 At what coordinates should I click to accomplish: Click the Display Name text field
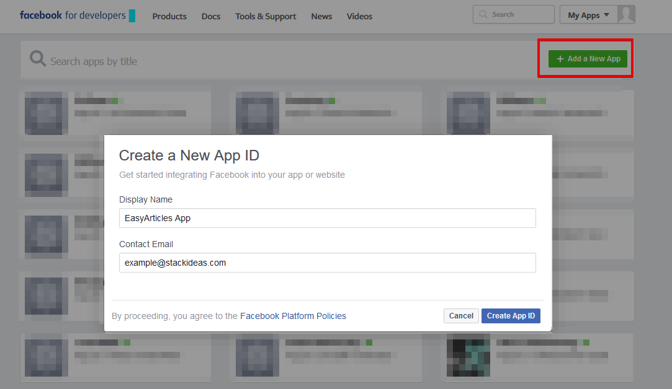(x=328, y=218)
